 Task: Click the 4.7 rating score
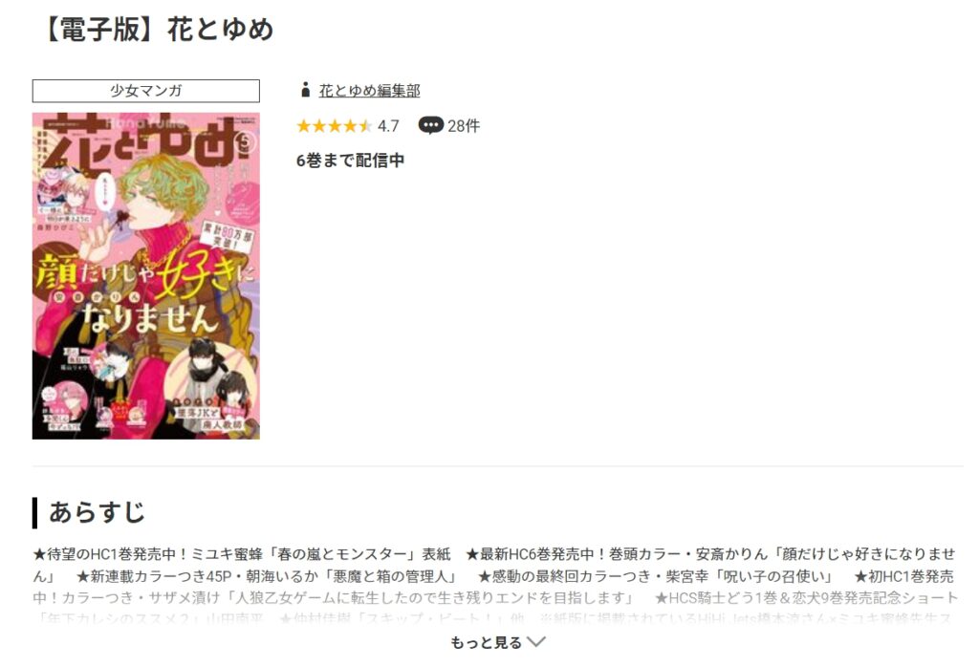coord(388,126)
